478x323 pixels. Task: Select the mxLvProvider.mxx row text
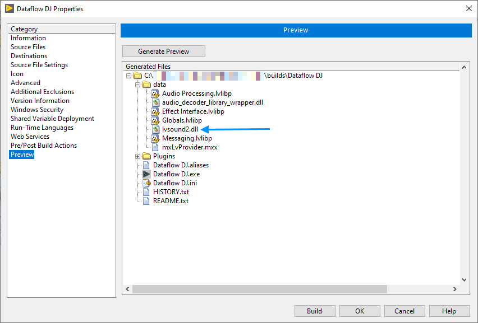(x=190, y=147)
